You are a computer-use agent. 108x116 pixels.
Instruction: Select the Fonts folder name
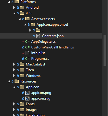tap(30, 104)
